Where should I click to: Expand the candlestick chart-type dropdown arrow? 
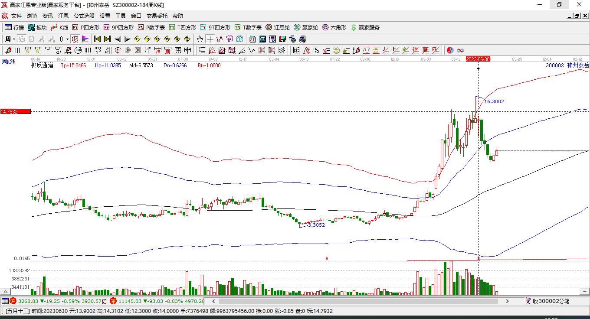[x=67, y=39]
